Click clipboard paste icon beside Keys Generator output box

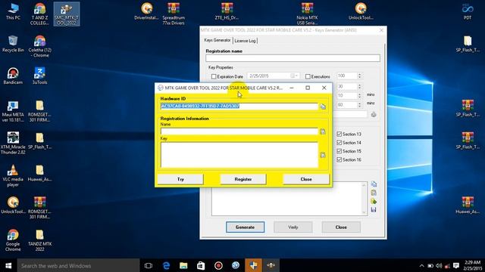click(x=374, y=193)
